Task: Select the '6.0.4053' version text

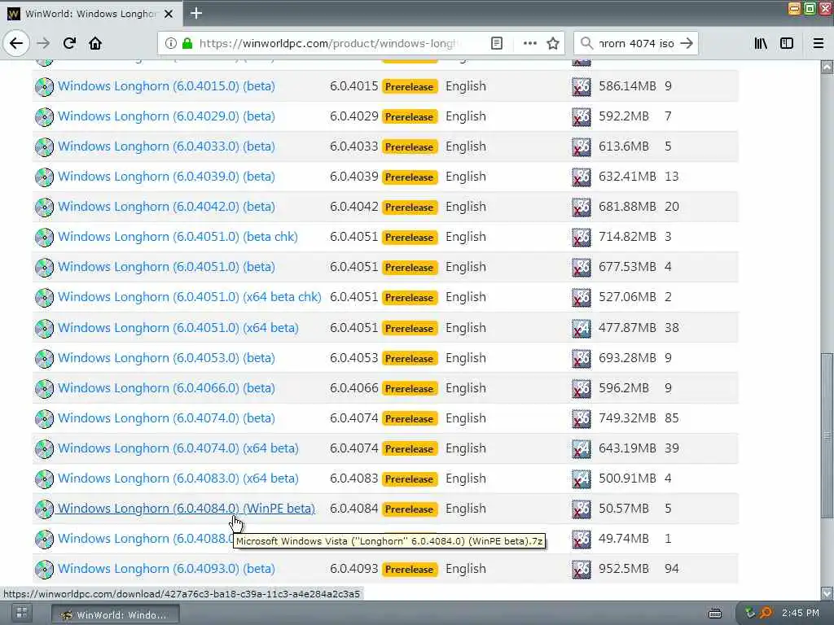Action: (x=353, y=358)
